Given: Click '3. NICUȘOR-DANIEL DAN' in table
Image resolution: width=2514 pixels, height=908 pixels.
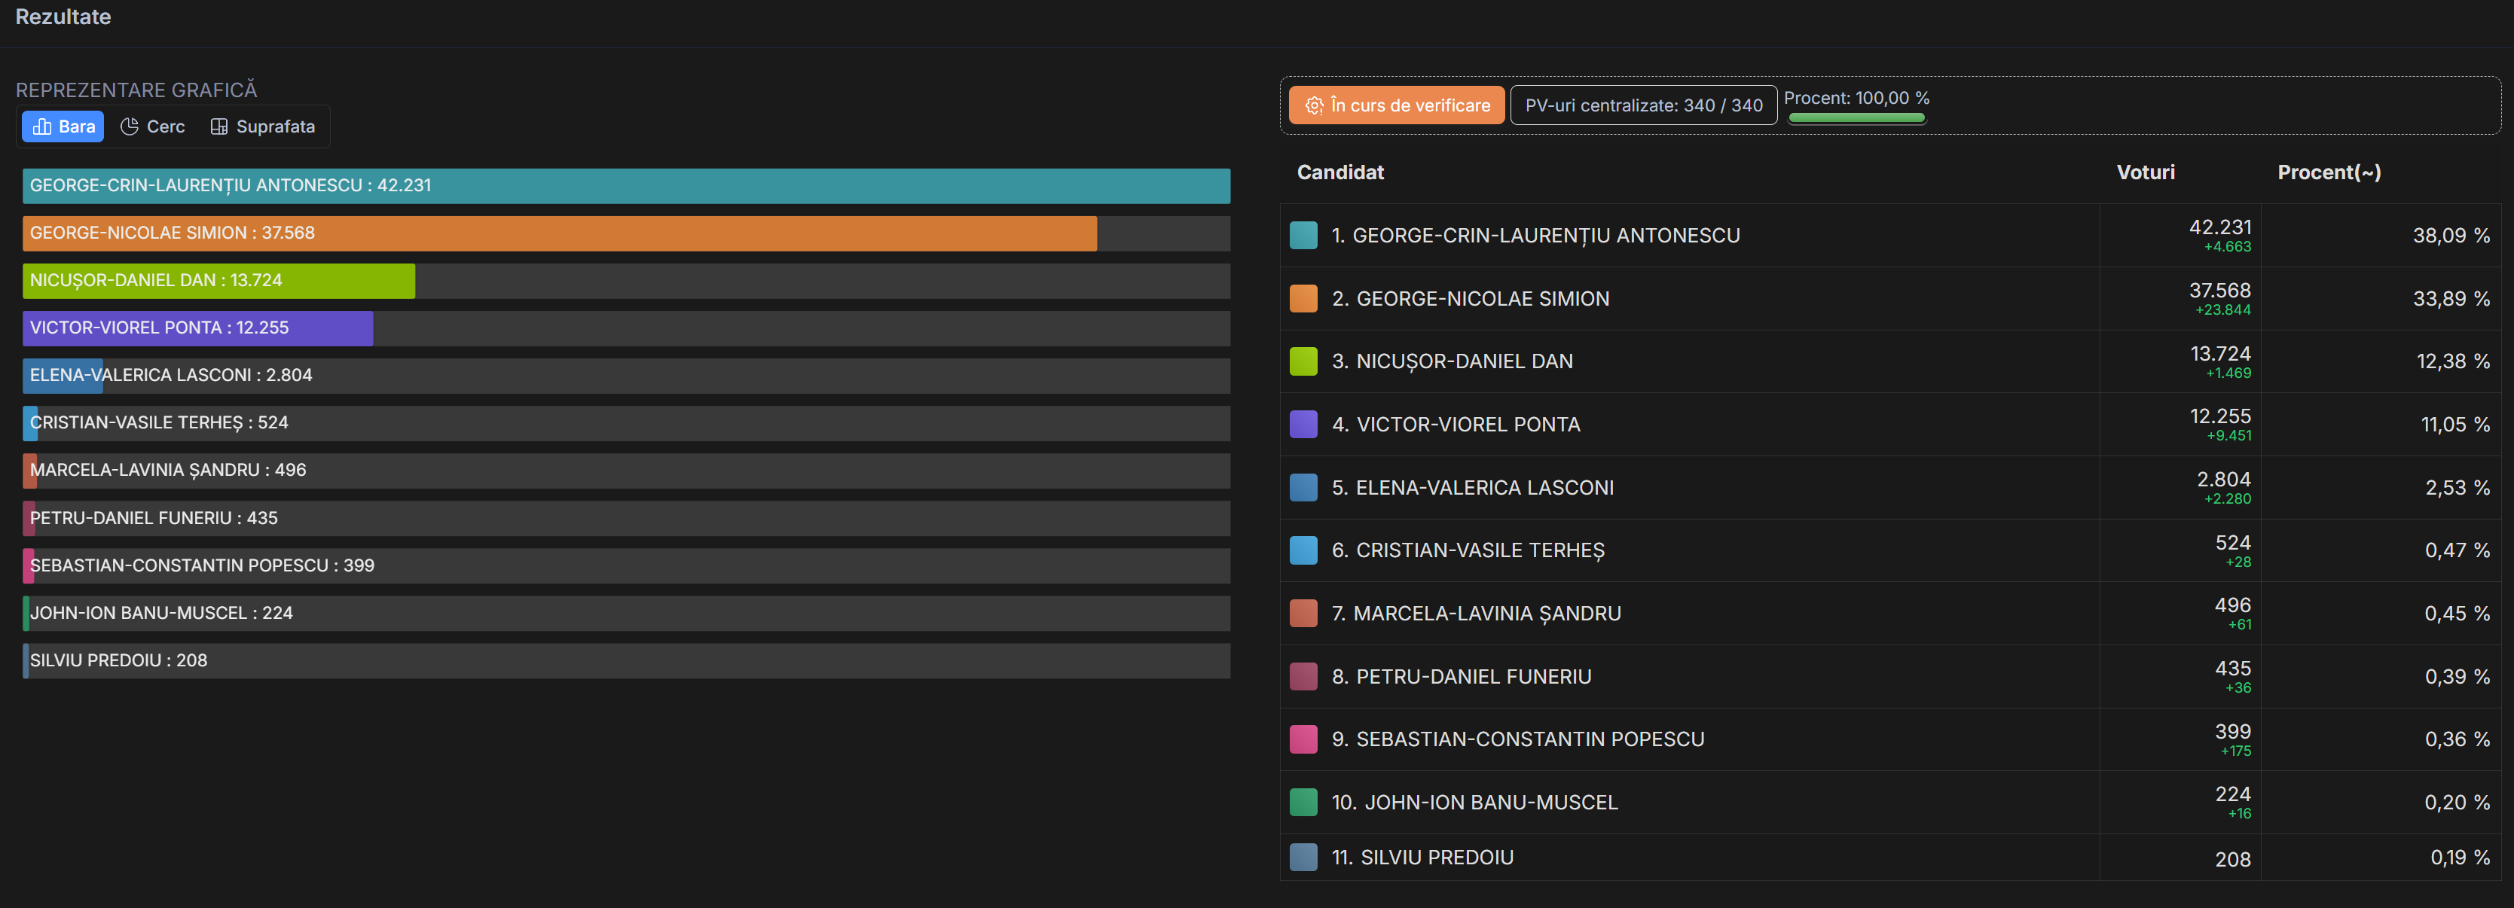Looking at the screenshot, I should coord(1452,361).
